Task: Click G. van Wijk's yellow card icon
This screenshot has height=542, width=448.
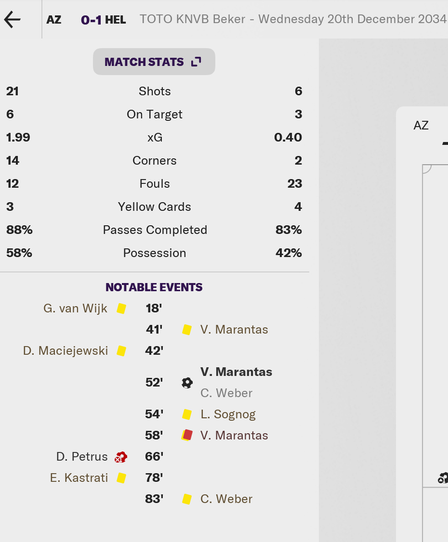Action: coord(121,309)
